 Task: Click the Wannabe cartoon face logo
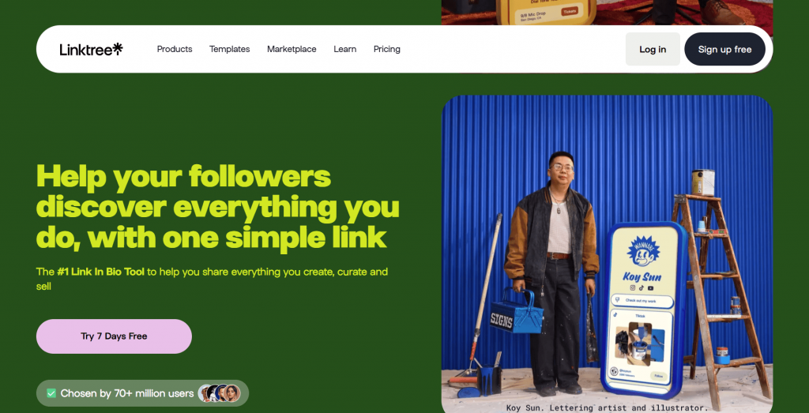[x=643, y=251]
